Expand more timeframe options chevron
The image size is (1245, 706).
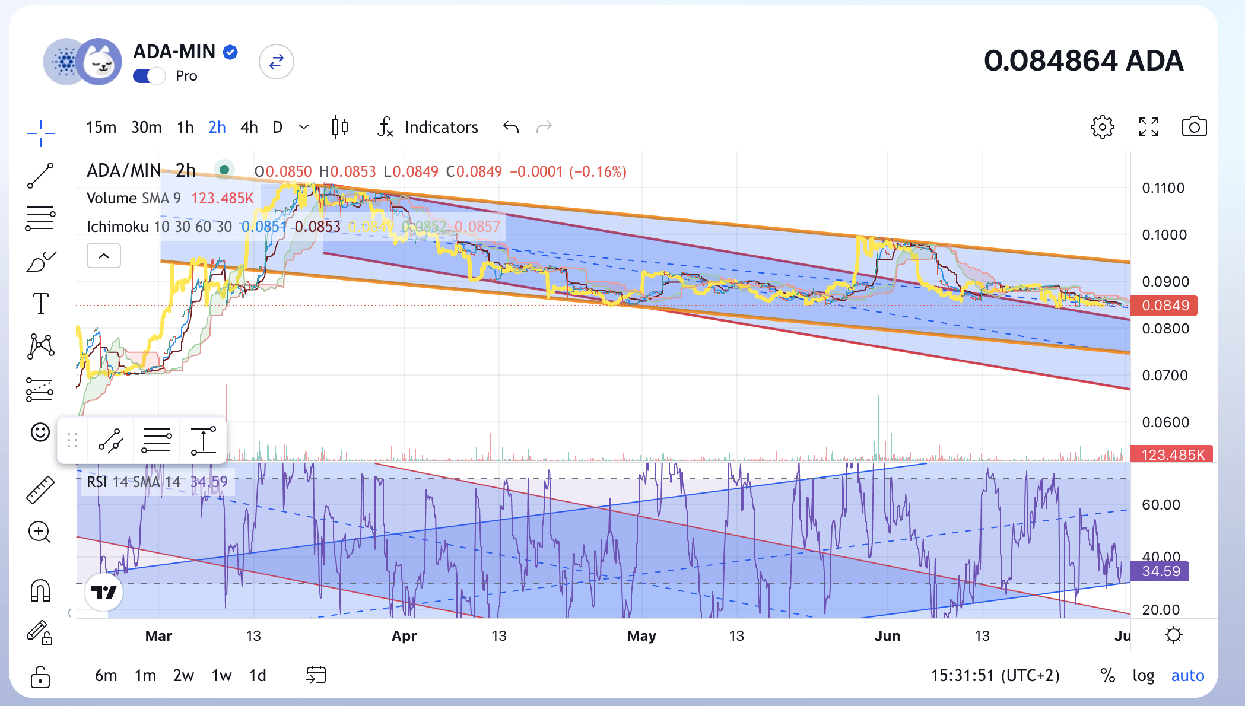tap(304, 127)
